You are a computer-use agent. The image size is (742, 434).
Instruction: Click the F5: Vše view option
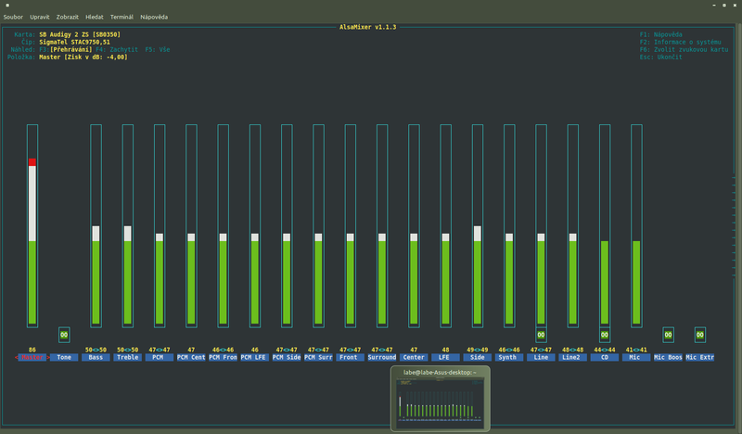[157, 49]
